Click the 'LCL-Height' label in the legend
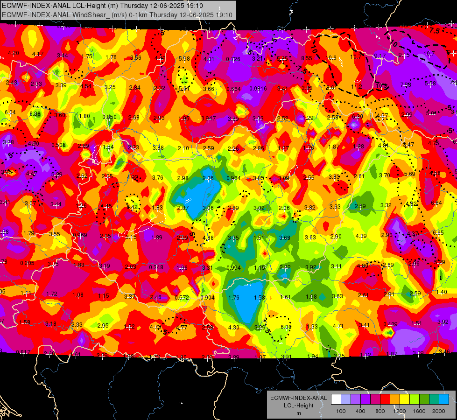 tap(298, 406)
